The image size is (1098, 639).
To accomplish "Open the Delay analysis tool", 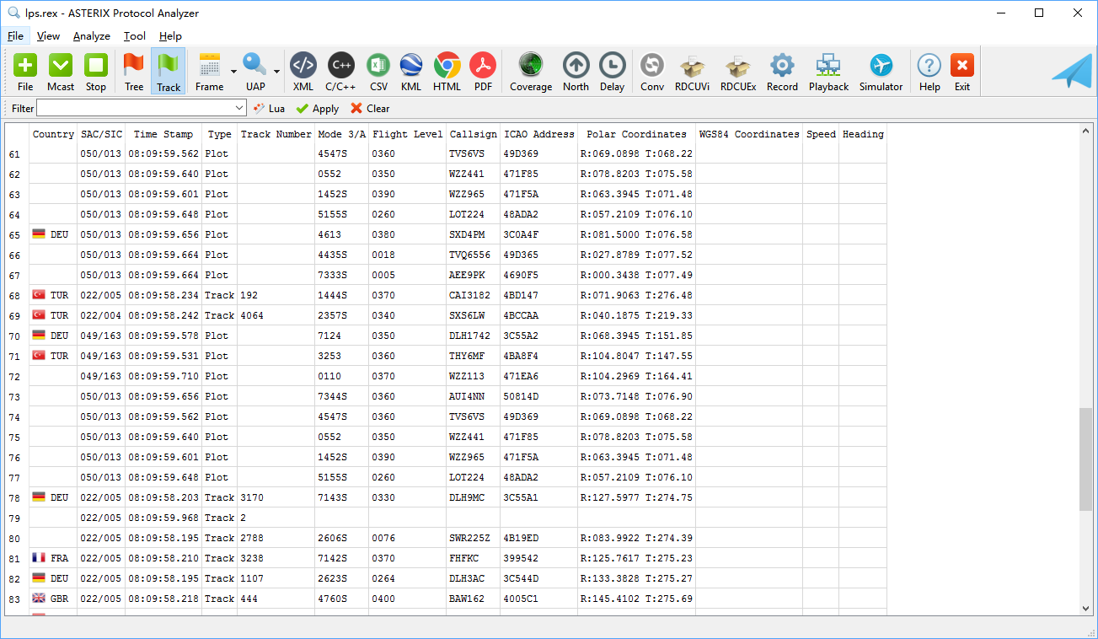I will (x=613, y=72).
